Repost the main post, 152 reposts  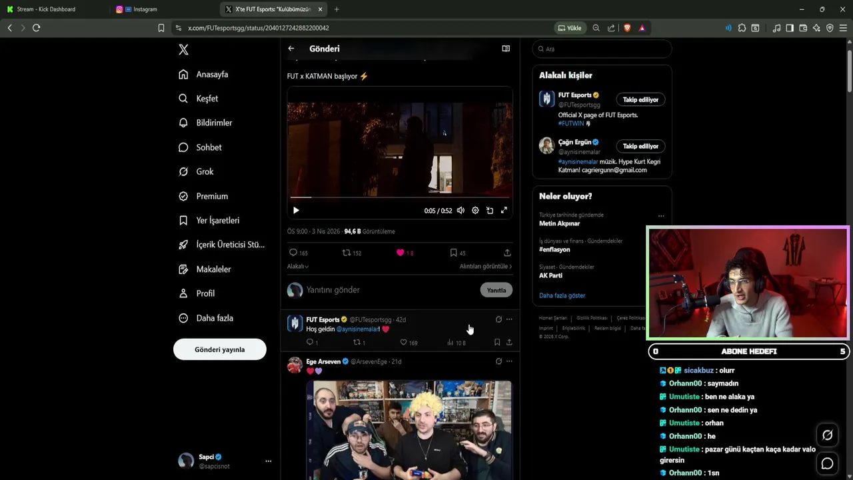351,253
